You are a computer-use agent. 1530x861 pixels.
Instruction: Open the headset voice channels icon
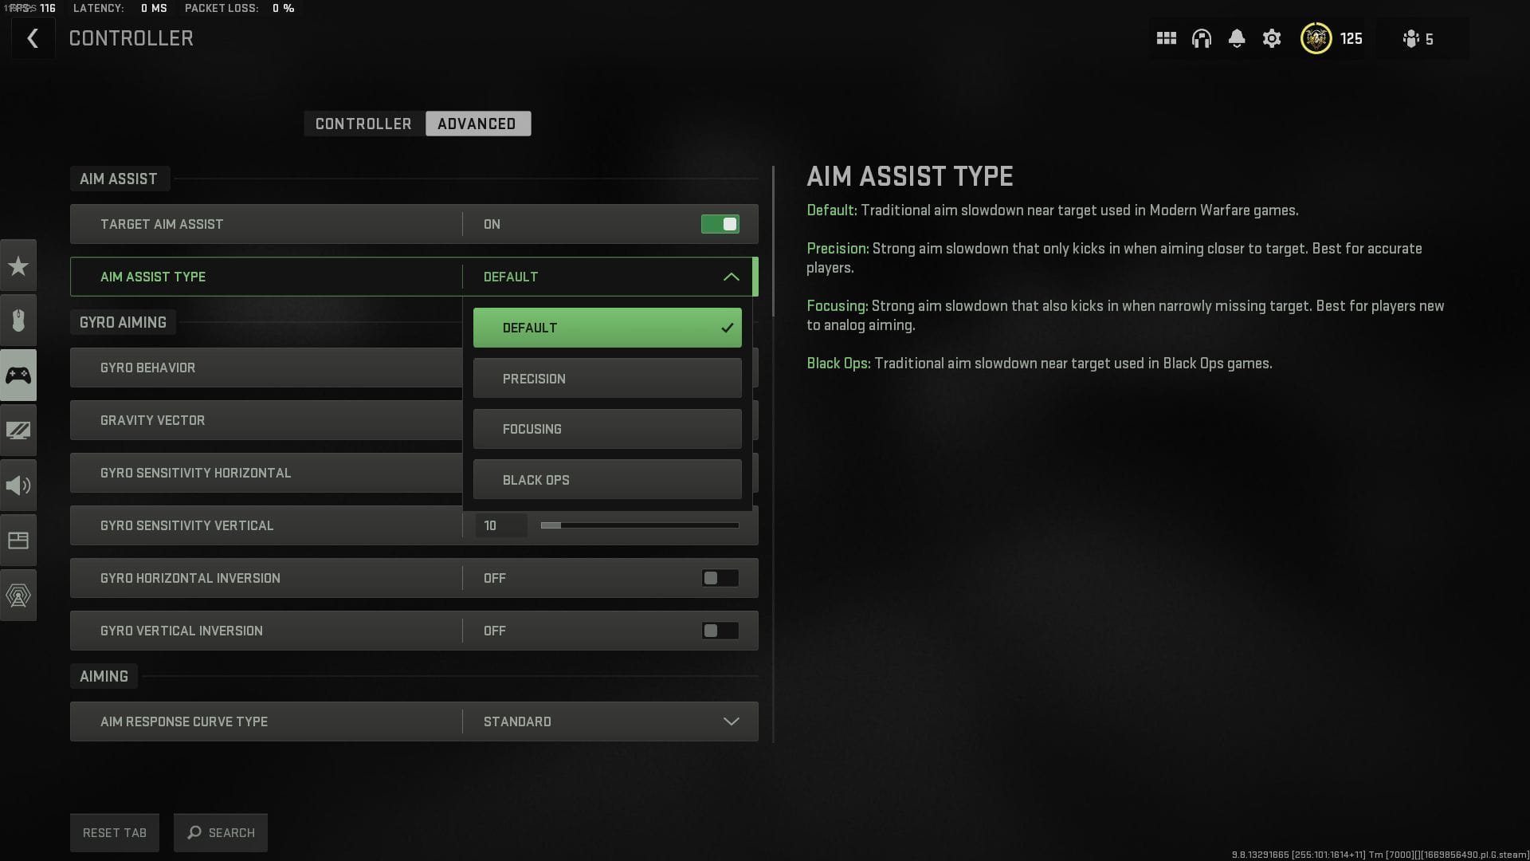pos(1201,38)
